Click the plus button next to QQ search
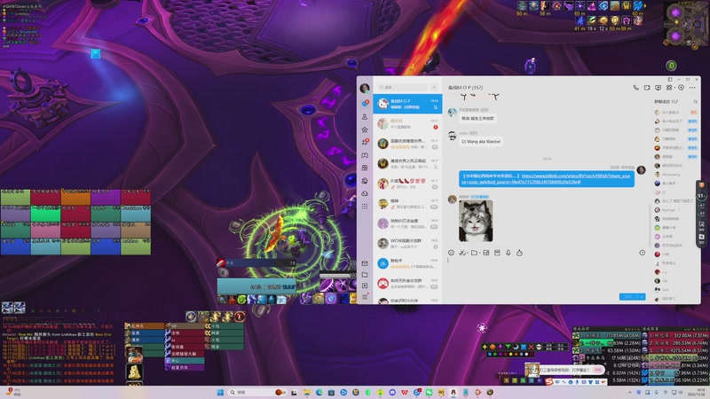Screen dimensions: 710x399 click(434, 87)
